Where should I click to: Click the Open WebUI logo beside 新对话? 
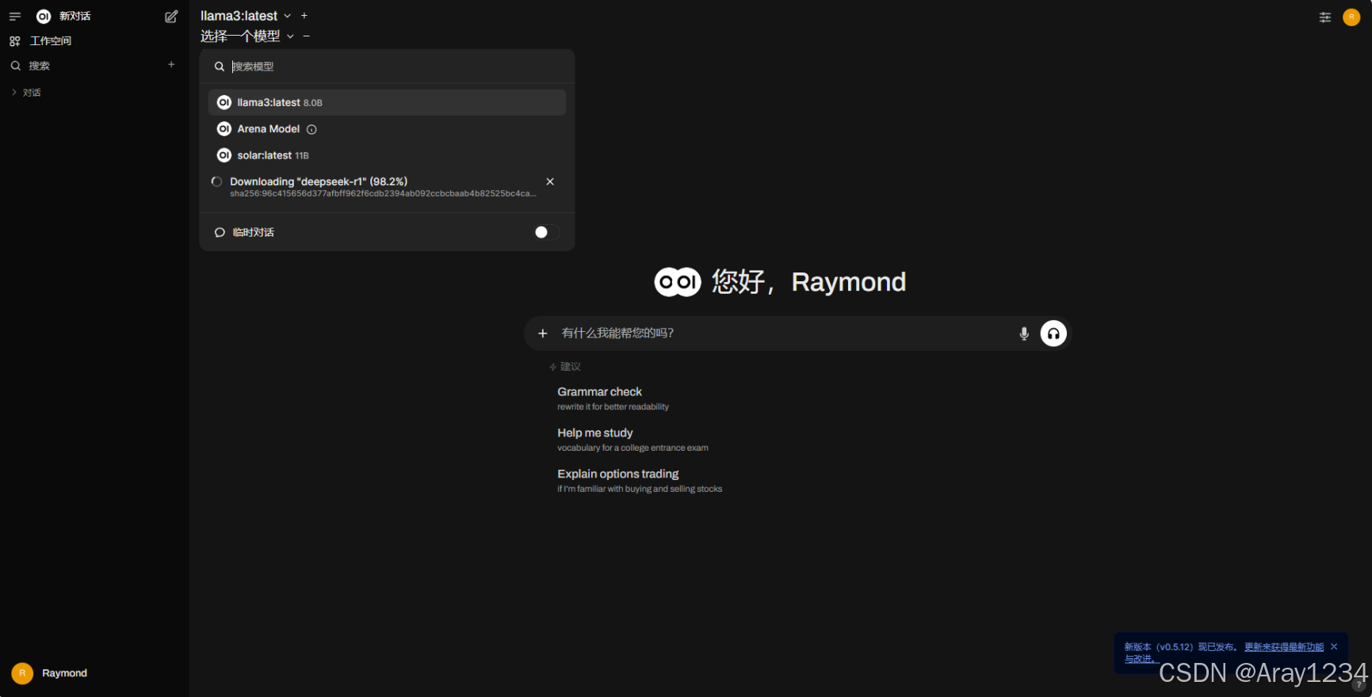pos(44,16)
